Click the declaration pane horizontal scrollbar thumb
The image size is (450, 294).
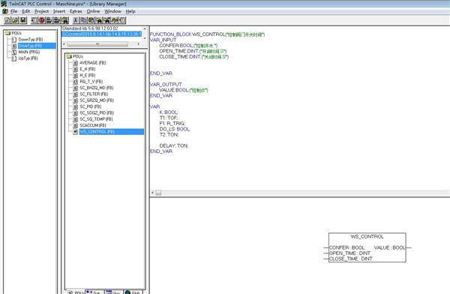[x=158, y=193]
